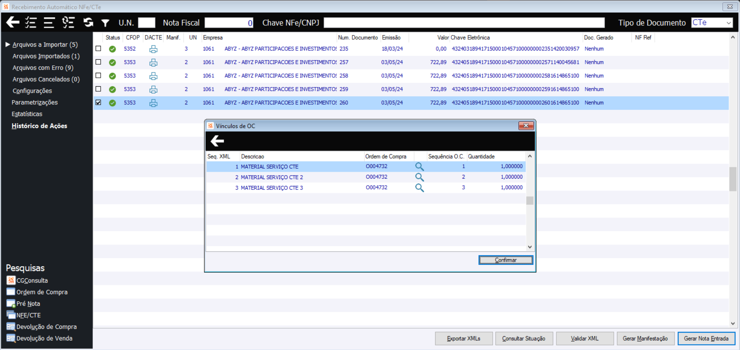Print the DACTE for document 257

pos(153,62)
